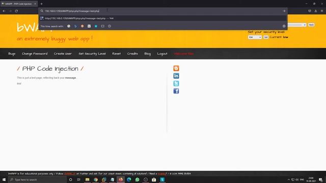This screenshot has height=183, width=326.
Task: Open the Bugs menu item
Action: [12, 54]
